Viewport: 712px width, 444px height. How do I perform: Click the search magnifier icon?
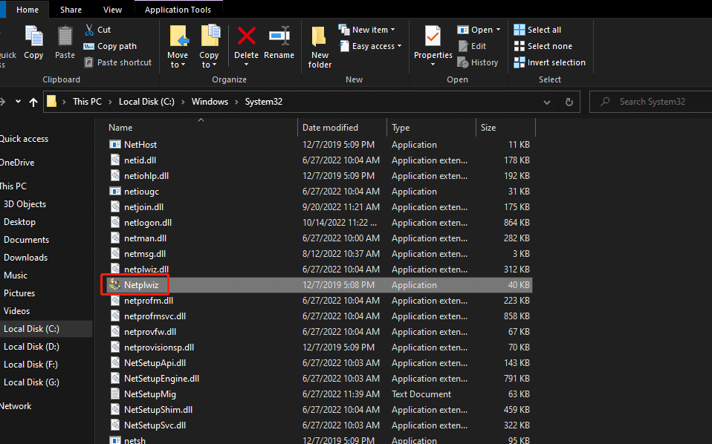click(605, 102)
